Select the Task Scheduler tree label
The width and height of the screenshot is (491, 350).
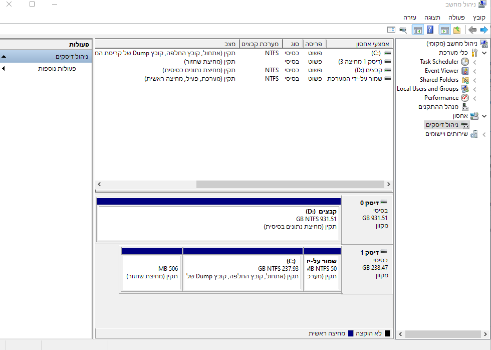point(439,62)
